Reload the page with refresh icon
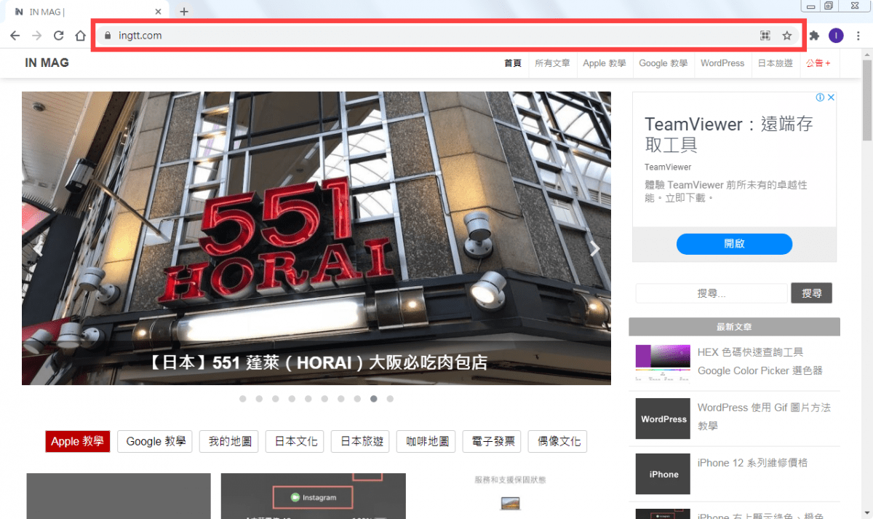The height and width of the screenshot is (519, 873). click(x=58, y=36)
